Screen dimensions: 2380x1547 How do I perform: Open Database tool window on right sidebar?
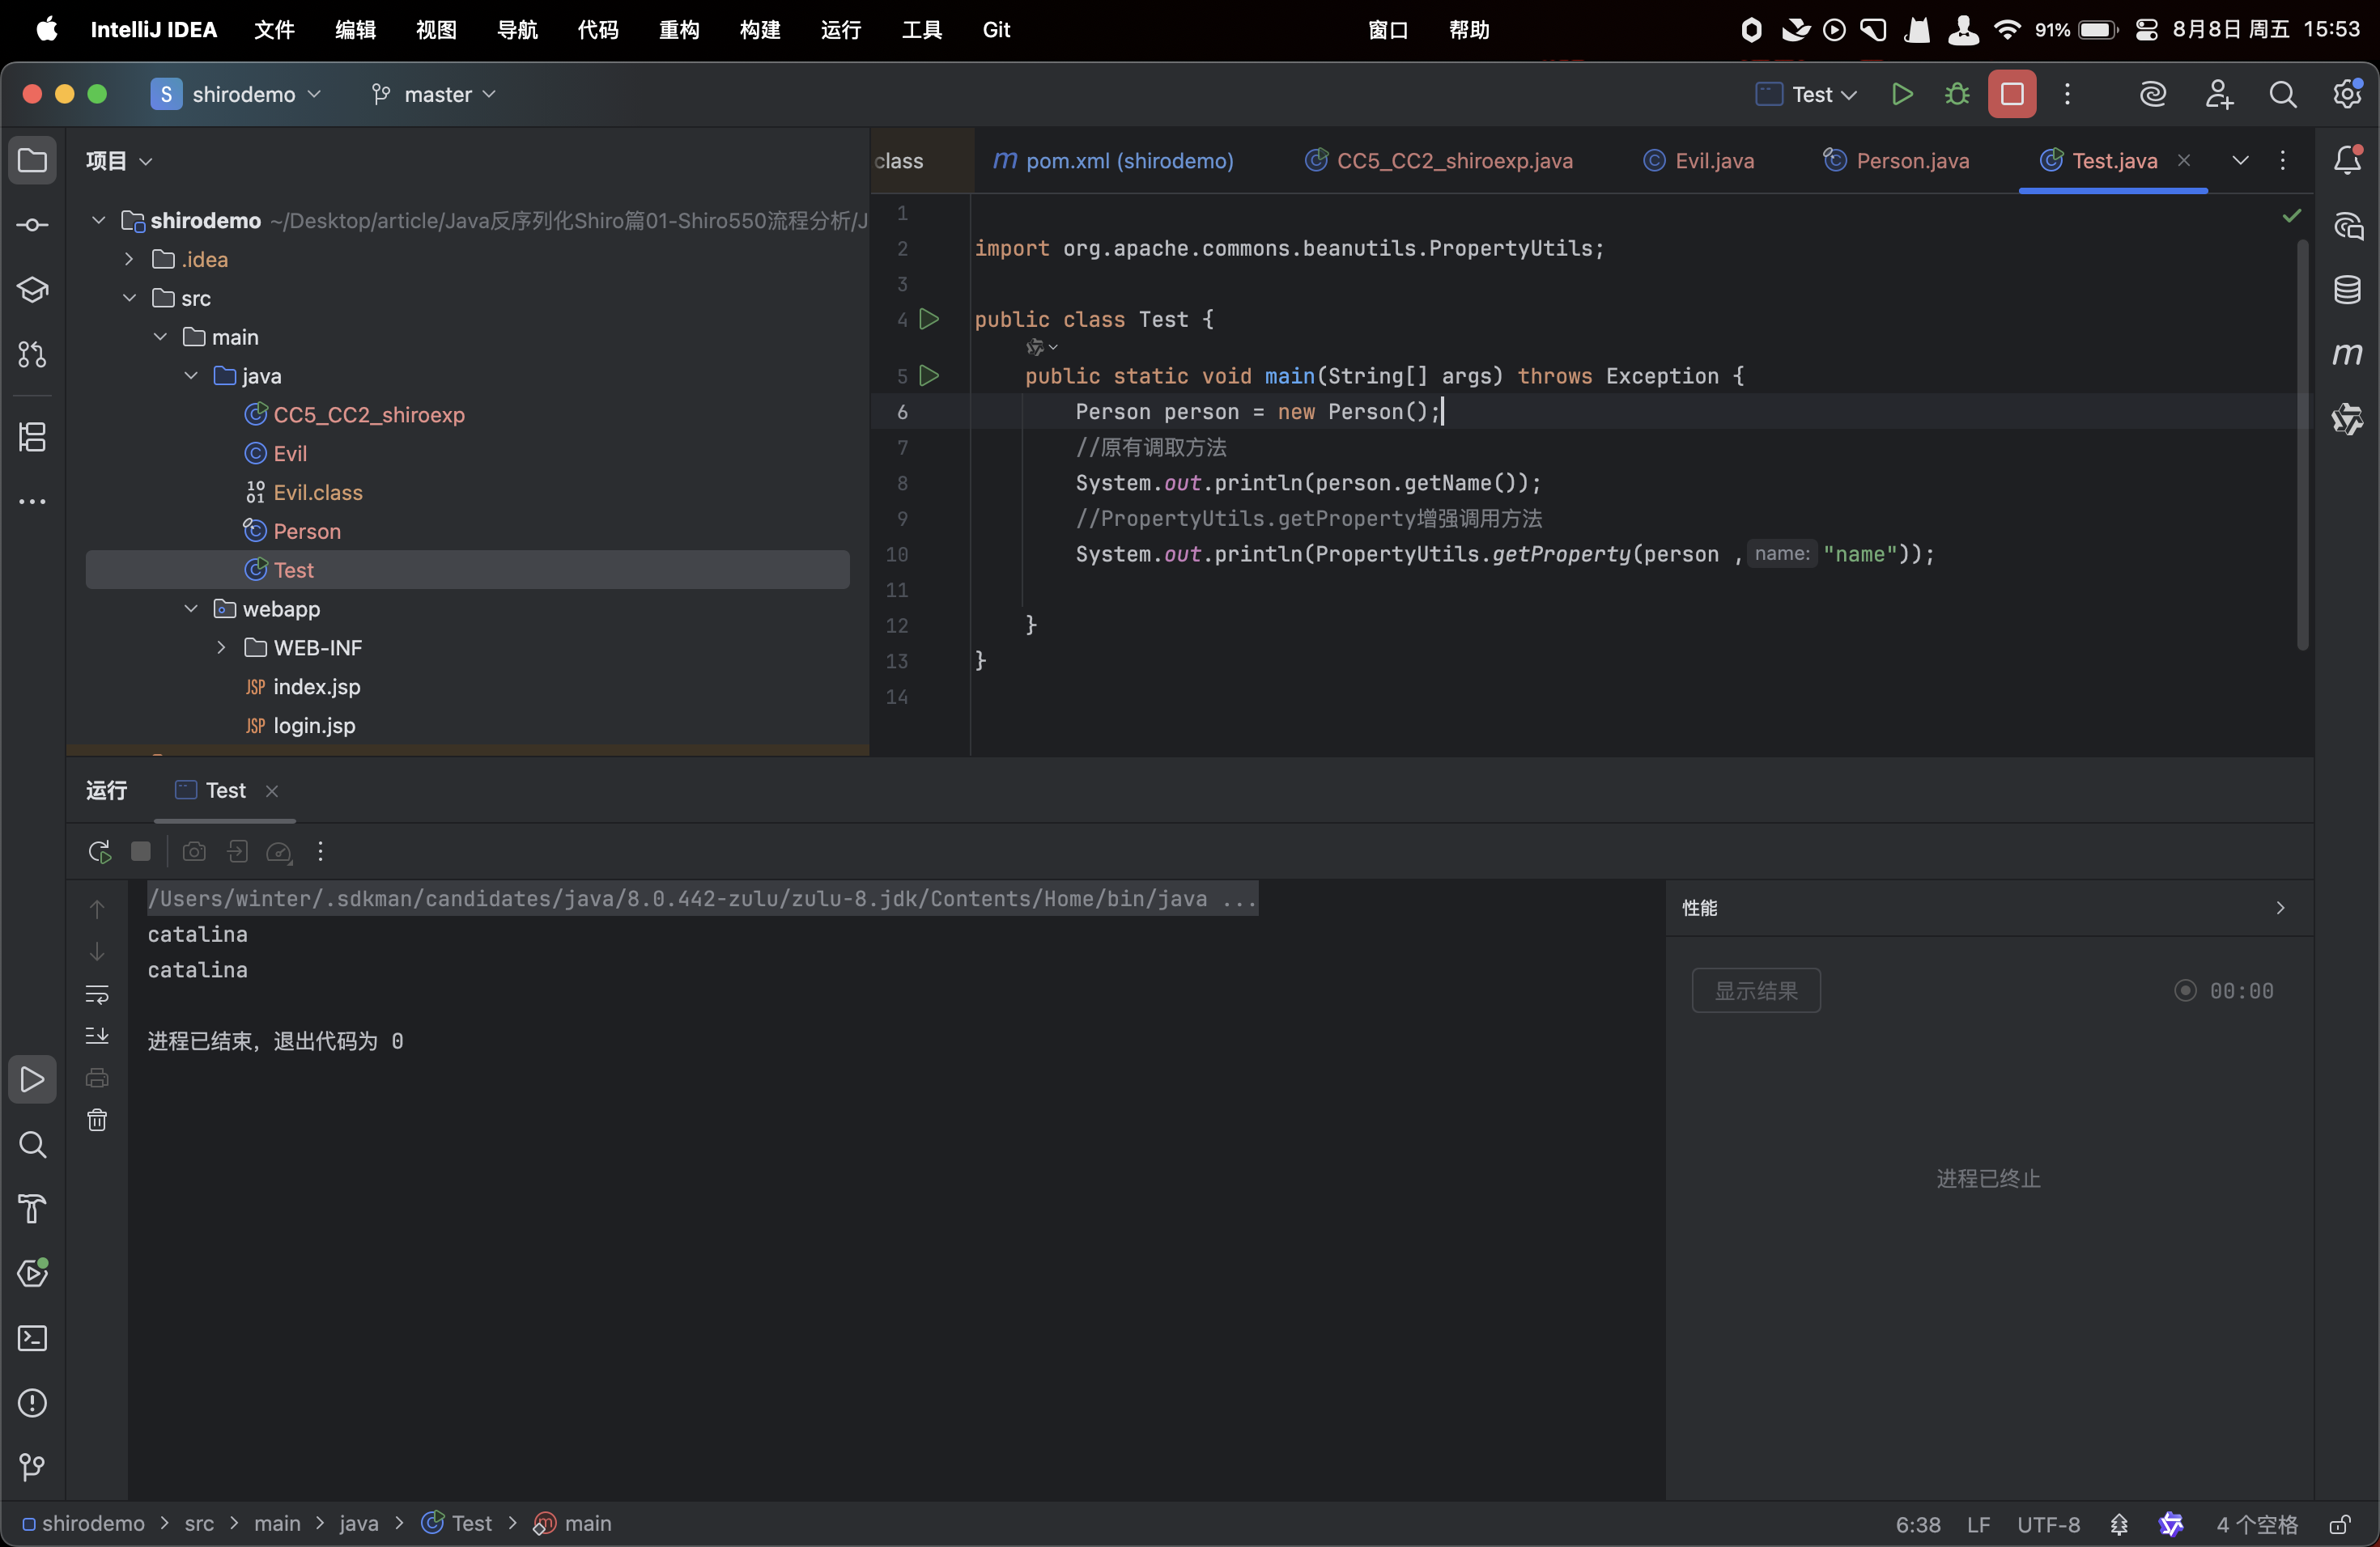point(2347,290)
